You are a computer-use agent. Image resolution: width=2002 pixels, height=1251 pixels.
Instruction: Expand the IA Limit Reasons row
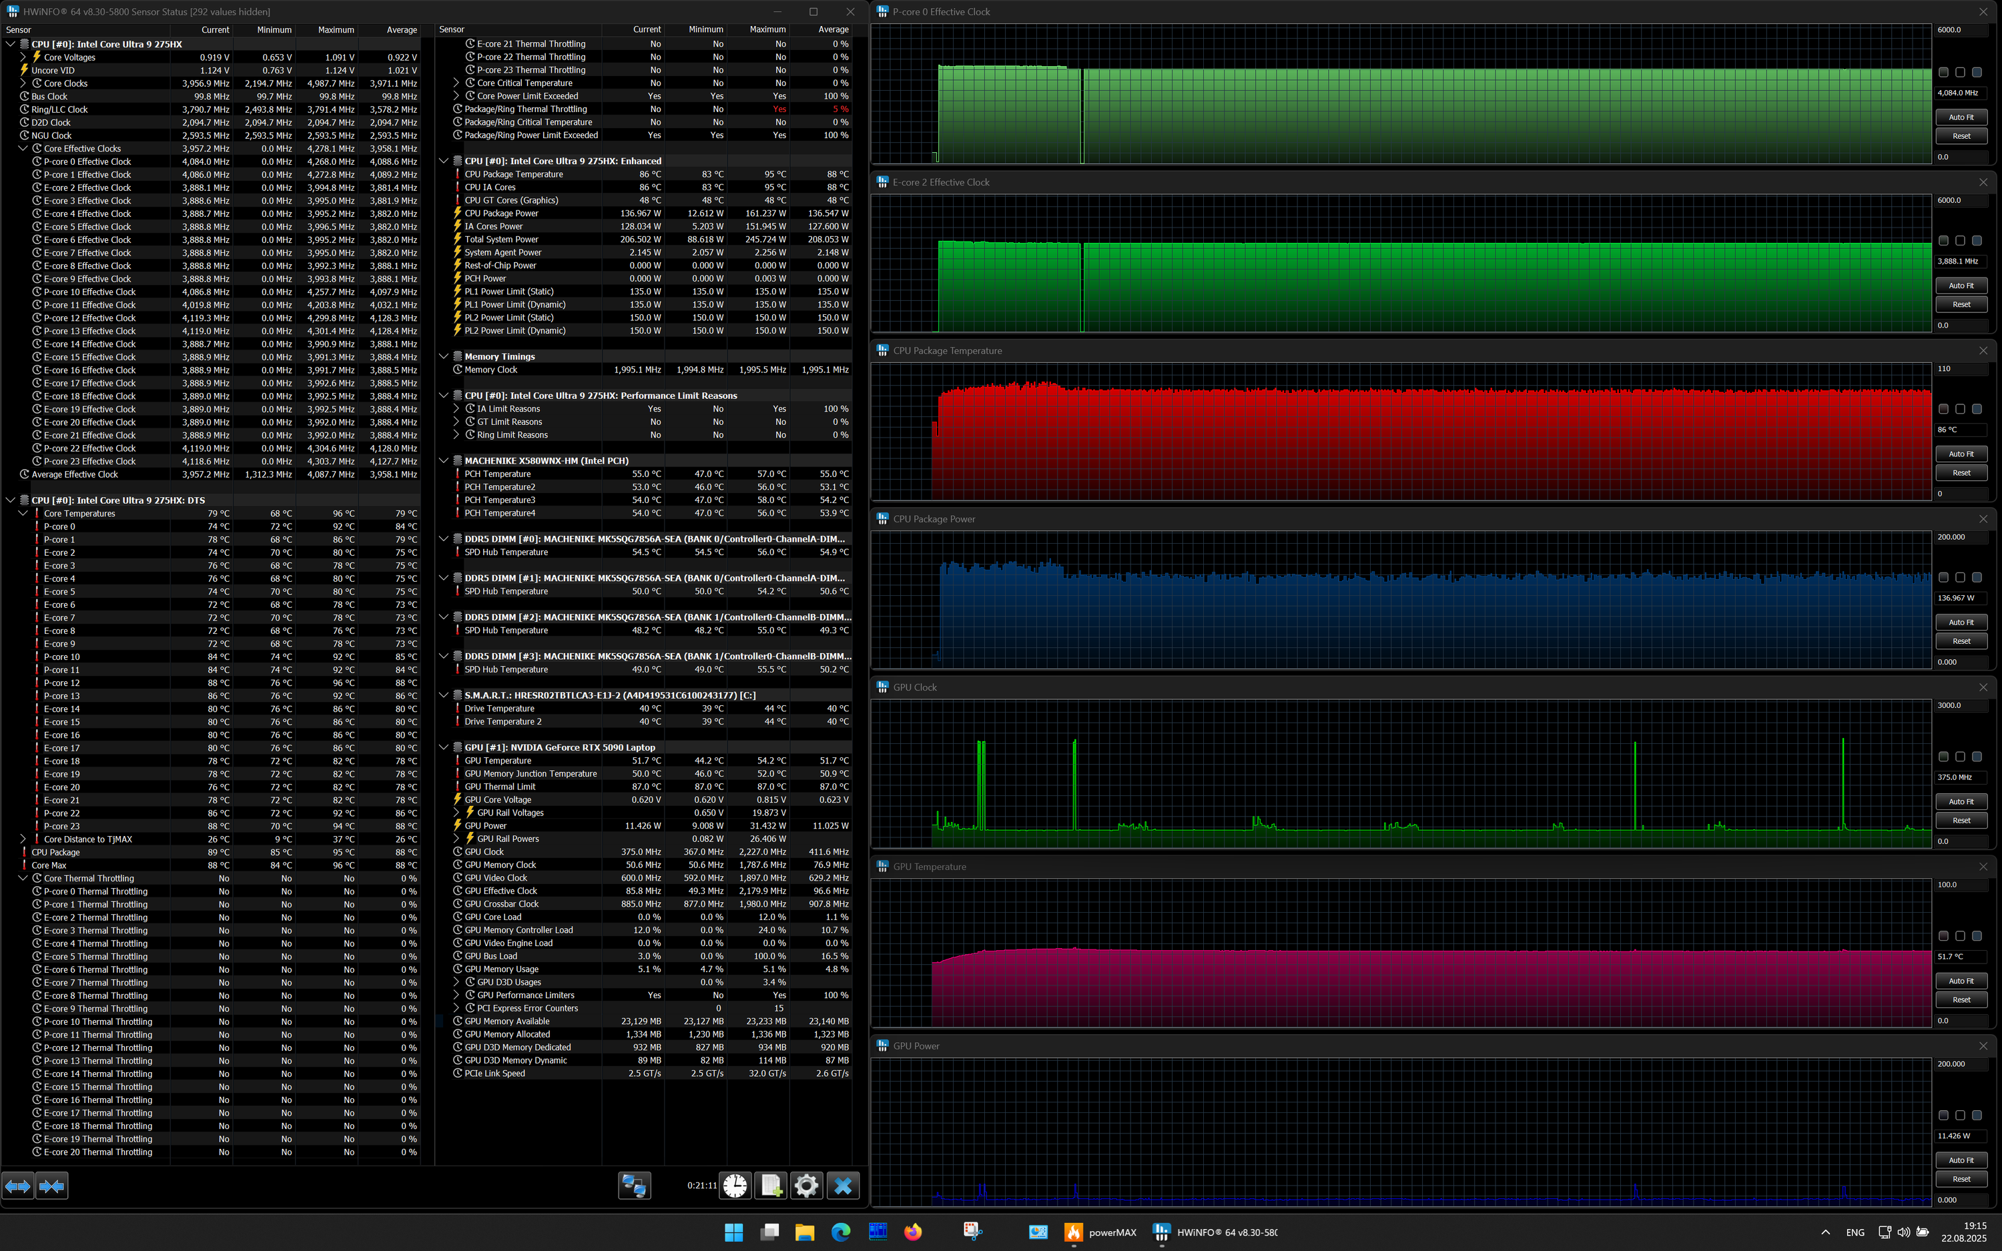point(456,409)
